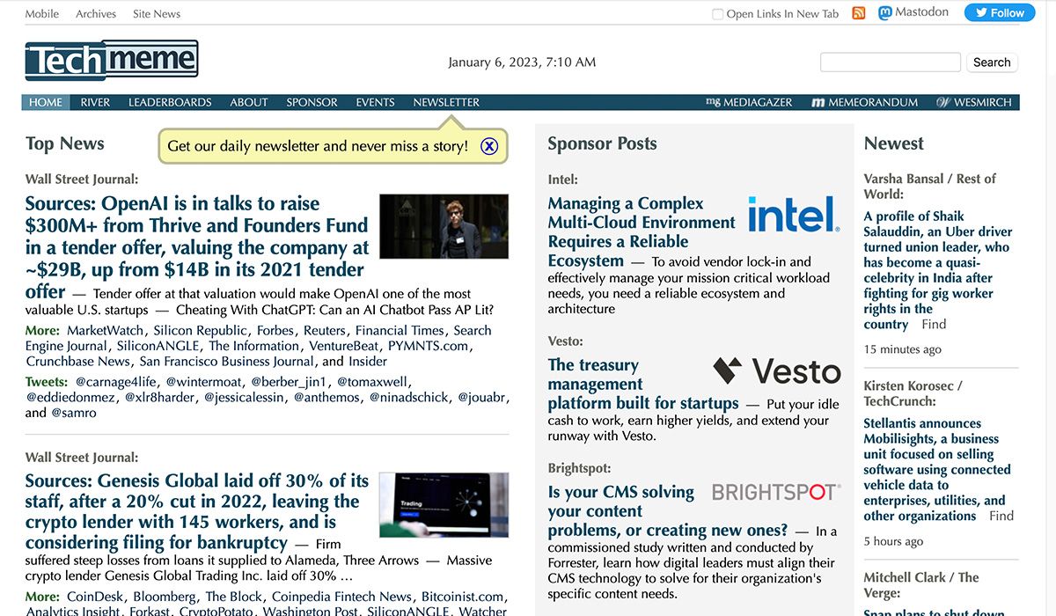Open the Silicon Republic source link
The height and width of the screenshot is (616, 1056).
(200, 331)
